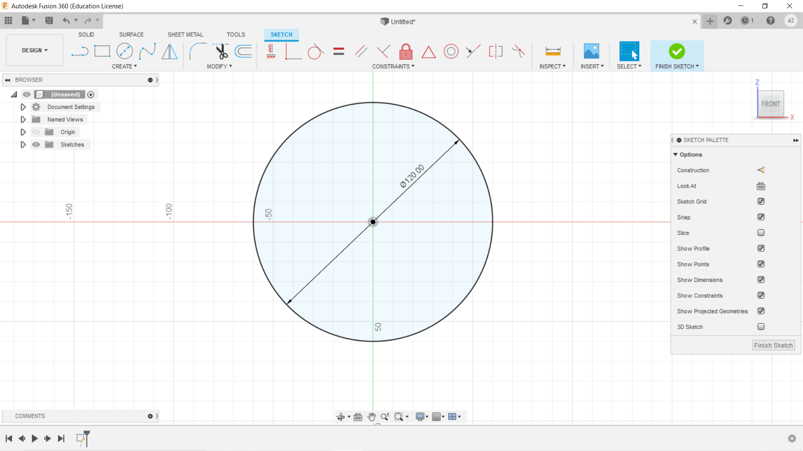Screen dimensions: 803x451
Task: Click the Insert Image icon
Action: pos(591,51)
